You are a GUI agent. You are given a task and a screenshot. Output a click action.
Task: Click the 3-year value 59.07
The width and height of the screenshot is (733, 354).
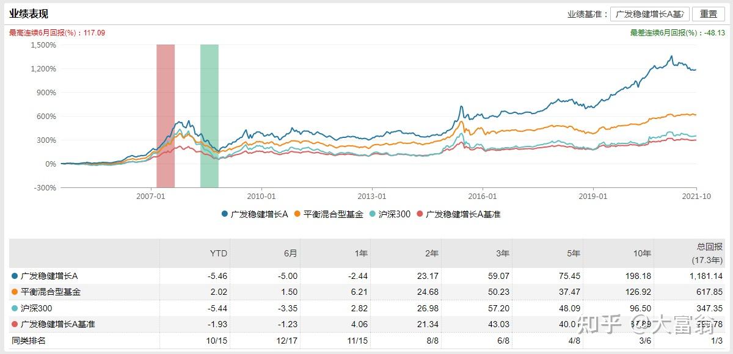coord(500,276)
